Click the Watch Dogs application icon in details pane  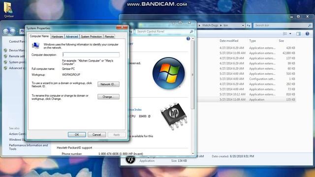coord(130,160)
